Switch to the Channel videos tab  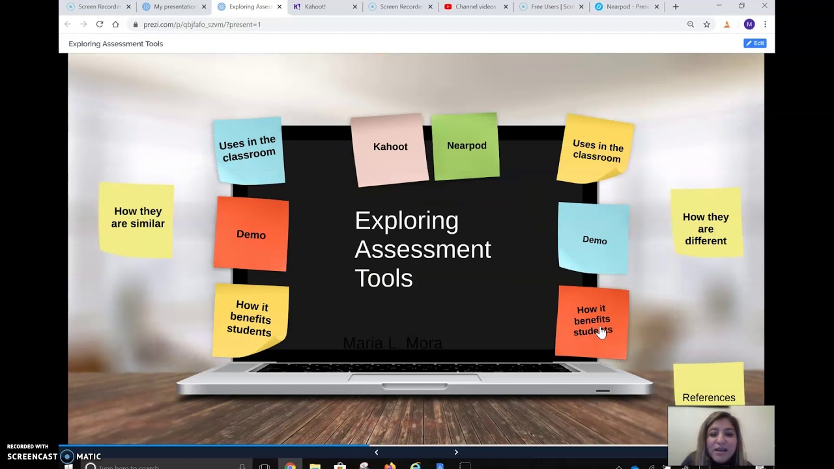[475, 7]
